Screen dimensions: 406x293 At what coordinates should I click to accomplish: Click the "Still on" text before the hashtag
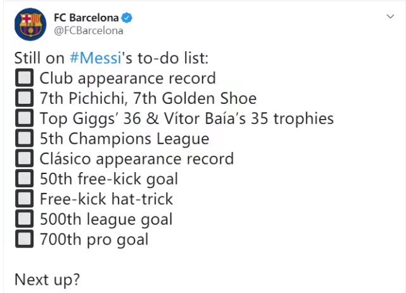pos(39,58)
